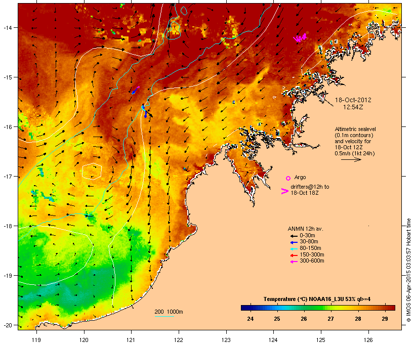Click the latitude label -17
The image size is (415, 344).
tap(8, 176)
